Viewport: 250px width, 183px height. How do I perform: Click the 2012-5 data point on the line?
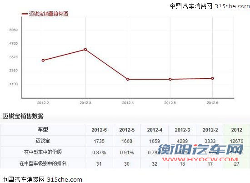[x=170, y=79]
